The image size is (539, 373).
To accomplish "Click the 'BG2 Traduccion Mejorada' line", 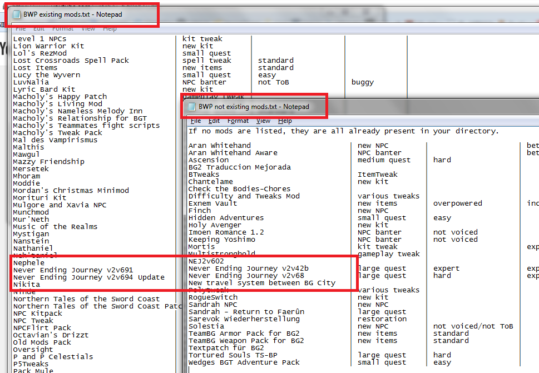I will (x=239, y=167).
